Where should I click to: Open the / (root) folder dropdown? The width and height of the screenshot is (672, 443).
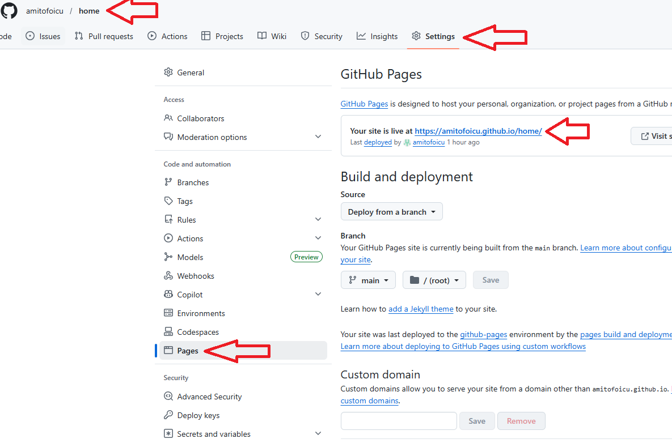(434, 280)
